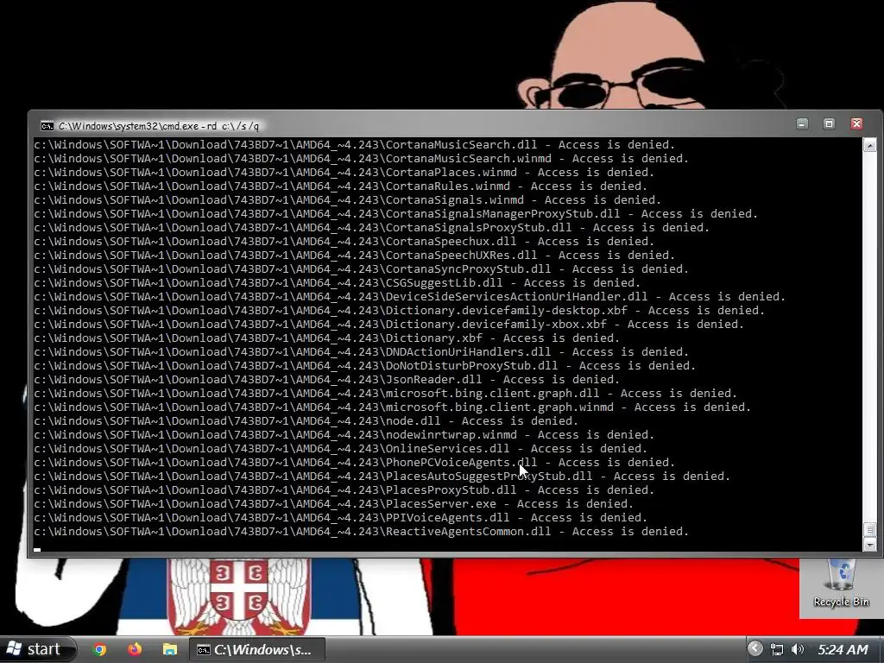The height and width of the screenshot is (663, 884).
Task: Close the cmd.exe window
Action: pos(856,124)
